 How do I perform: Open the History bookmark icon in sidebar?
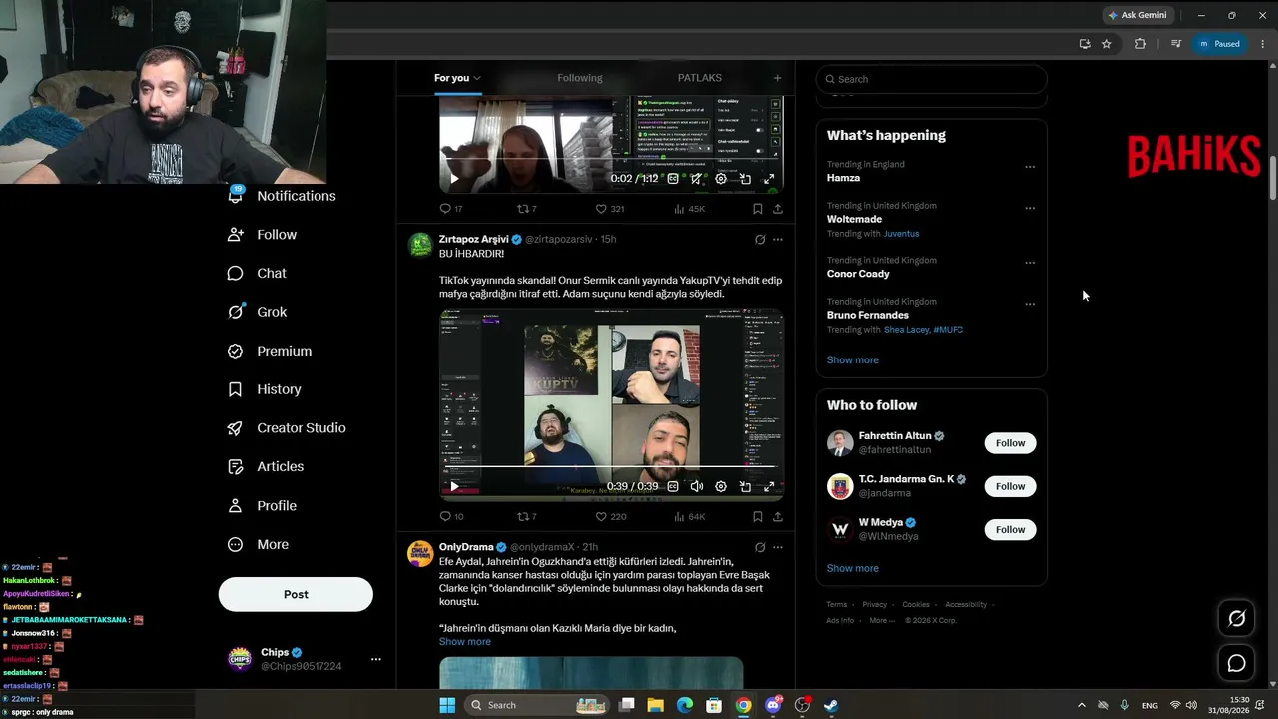coord(236,389)
